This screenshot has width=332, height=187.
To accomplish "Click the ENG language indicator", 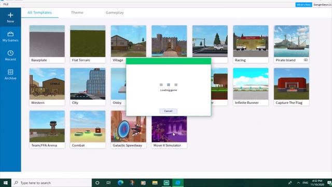I will (x=306, y=183).
